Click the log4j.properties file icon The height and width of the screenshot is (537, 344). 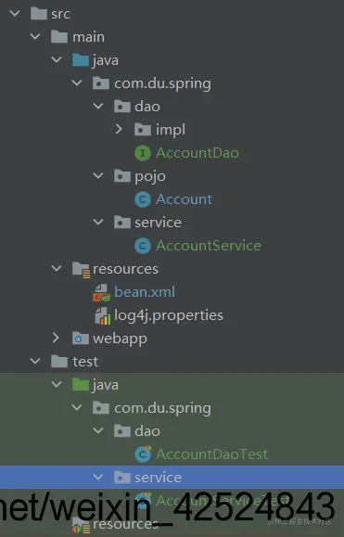point(102,315)
